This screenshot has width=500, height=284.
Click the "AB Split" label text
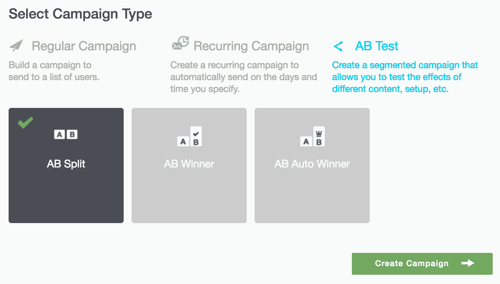pyautogui.click(x=66, y=164)
